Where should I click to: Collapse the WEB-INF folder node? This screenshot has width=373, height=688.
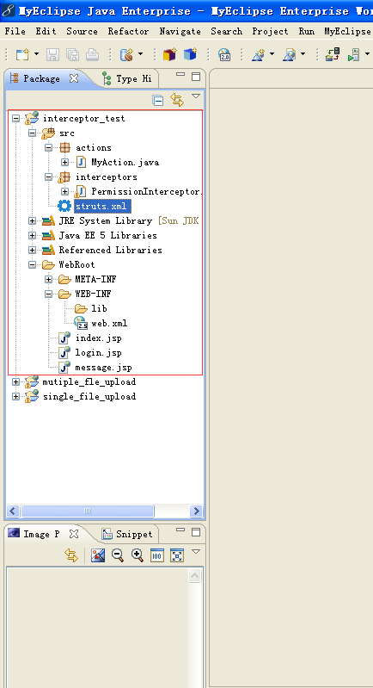tap(49, 294)
